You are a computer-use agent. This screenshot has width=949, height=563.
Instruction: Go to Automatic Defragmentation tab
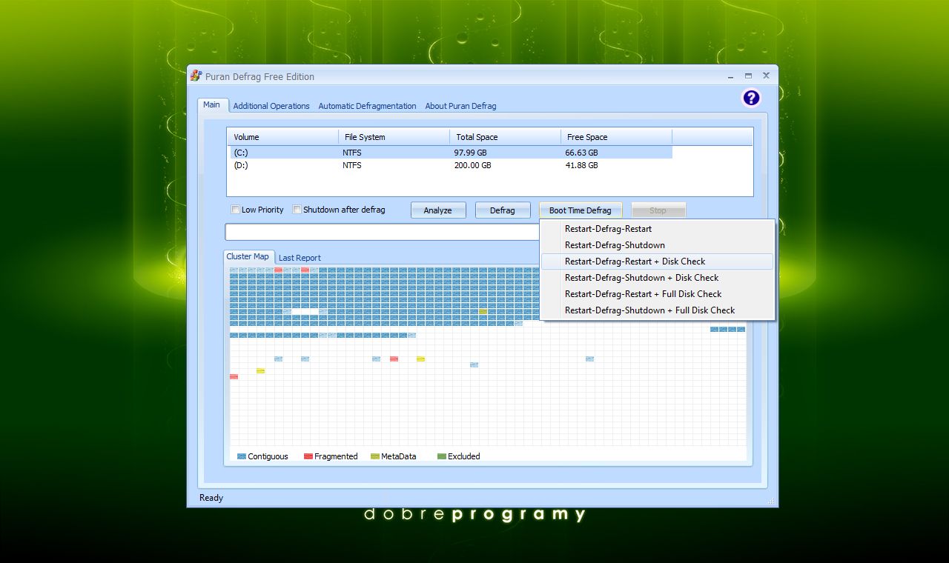pyautogui.click(x=367, y=106)
